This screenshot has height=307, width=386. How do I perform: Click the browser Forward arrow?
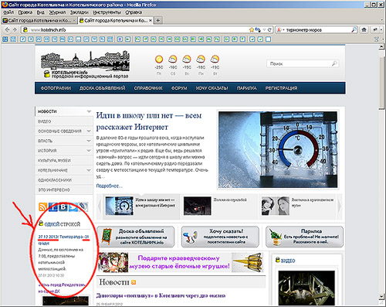15,30
